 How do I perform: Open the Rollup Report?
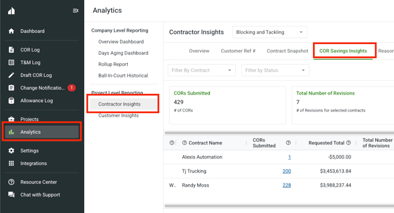(x=113, y=64)
